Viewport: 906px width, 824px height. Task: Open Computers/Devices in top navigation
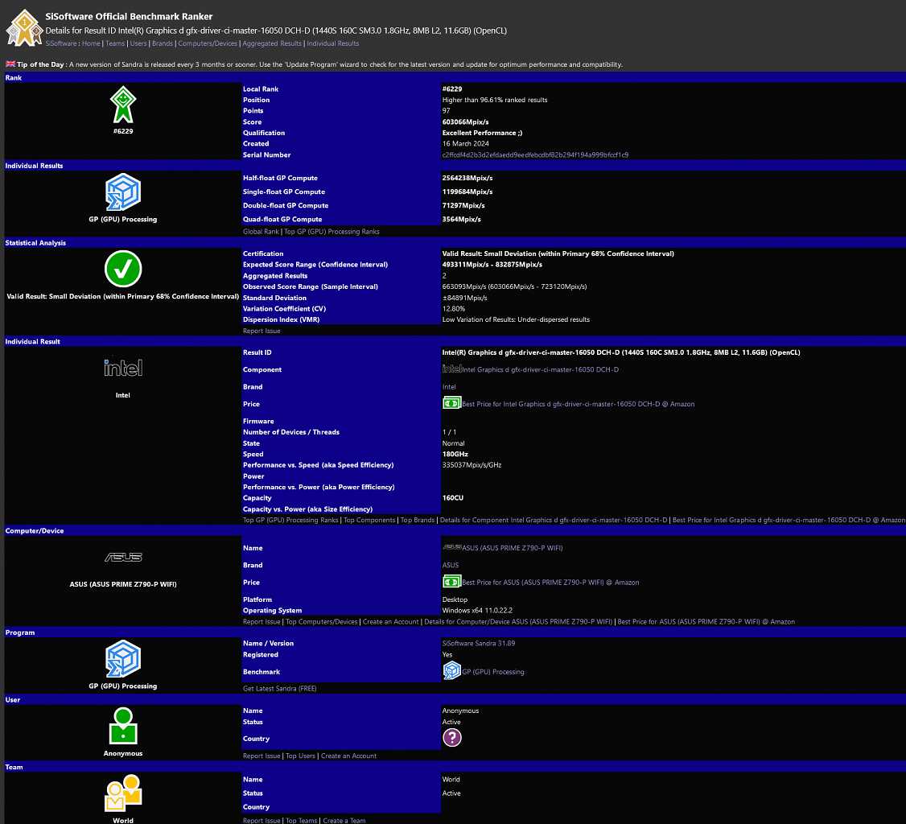(x=208, y=43)
